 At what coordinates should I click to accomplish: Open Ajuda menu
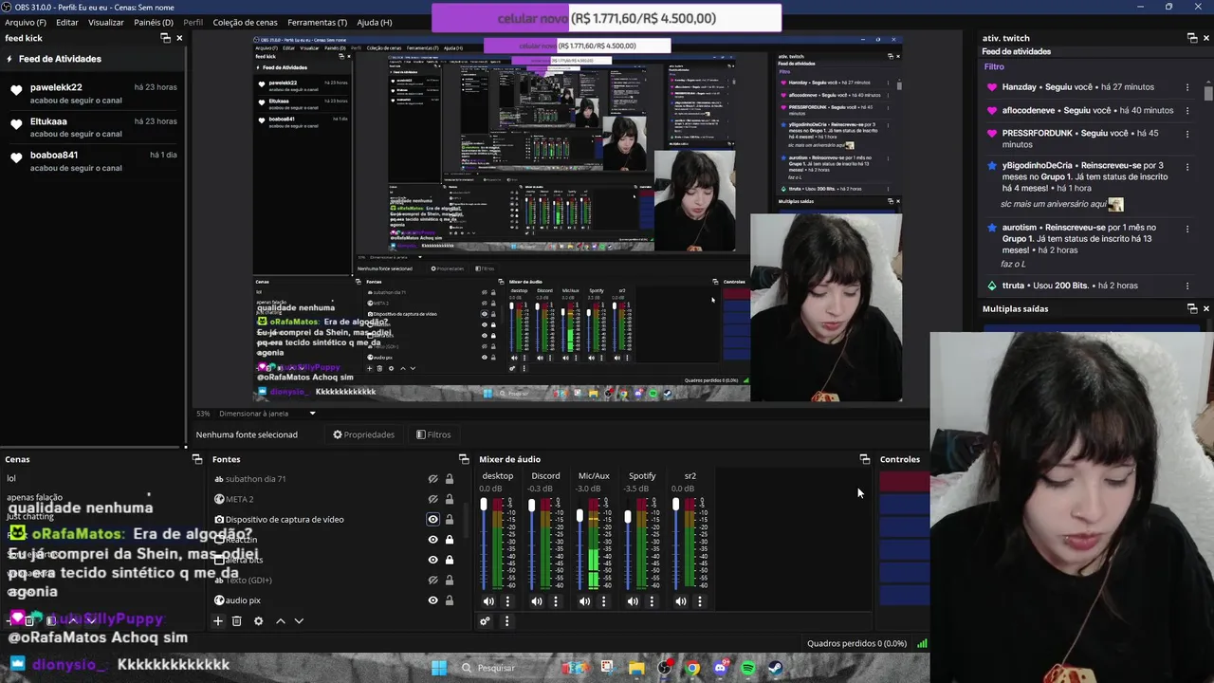tap(374, 22)
